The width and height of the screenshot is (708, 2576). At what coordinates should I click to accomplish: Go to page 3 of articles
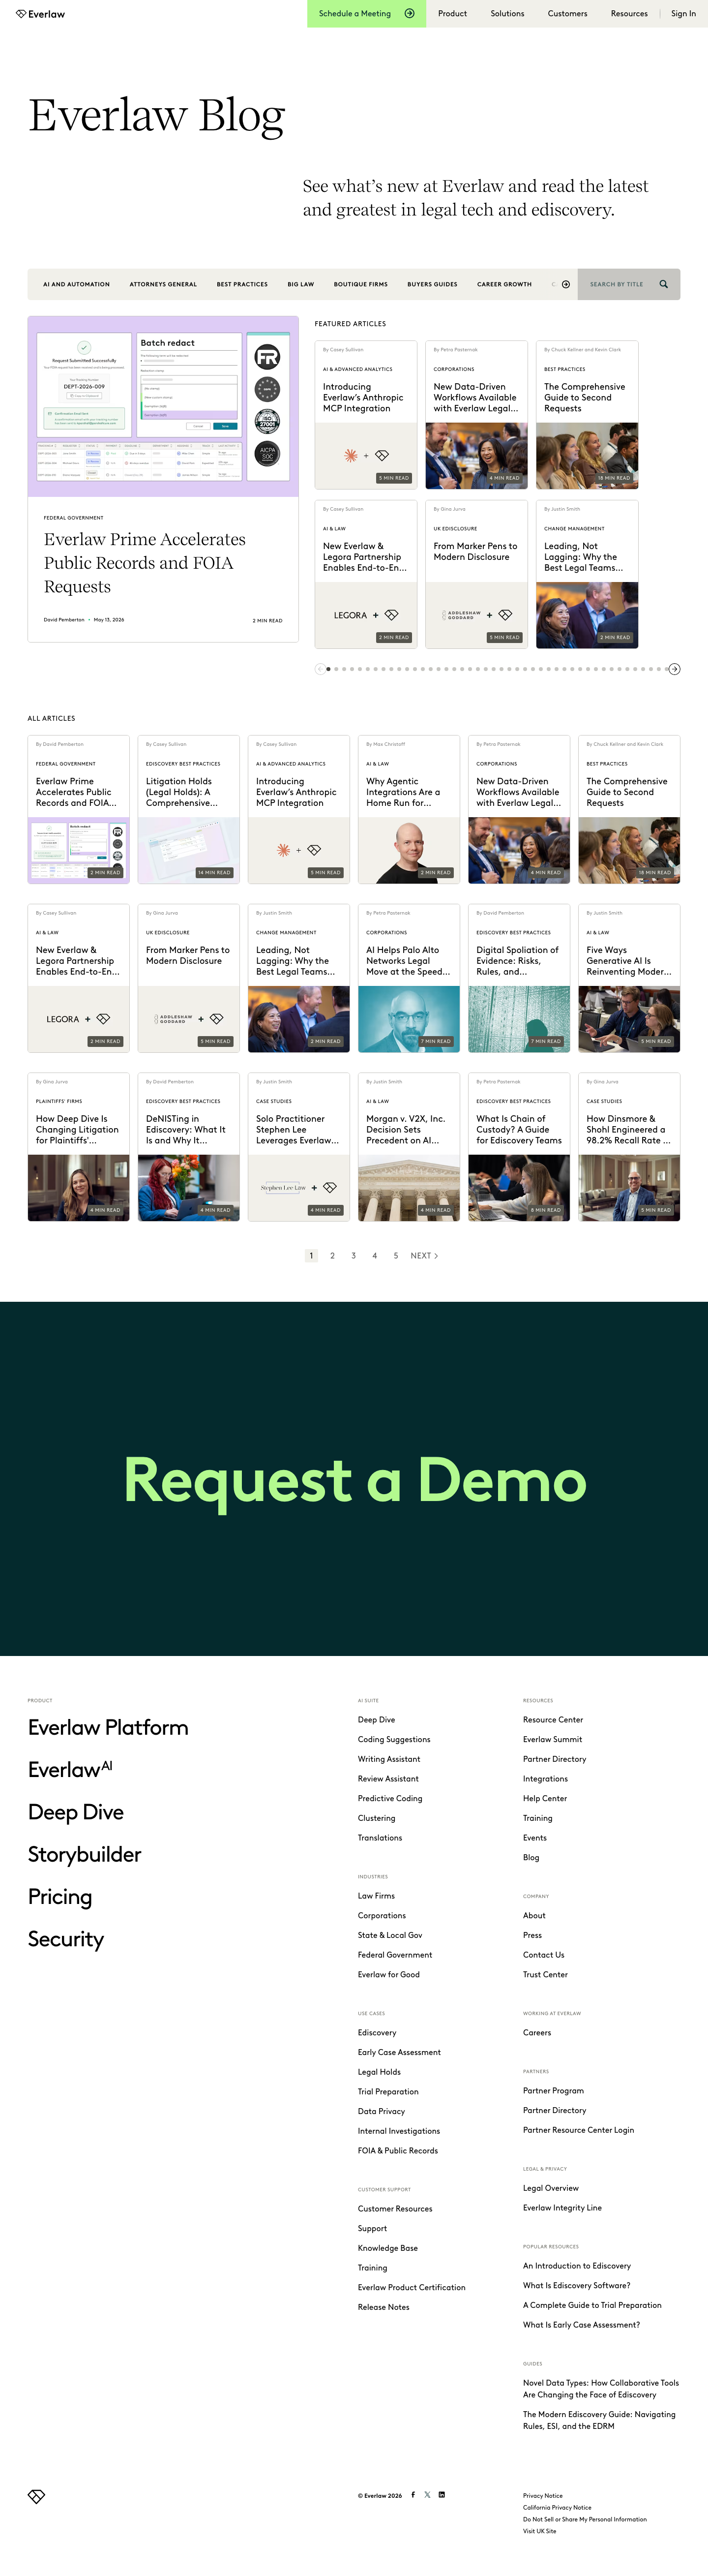coord(353,1256)
